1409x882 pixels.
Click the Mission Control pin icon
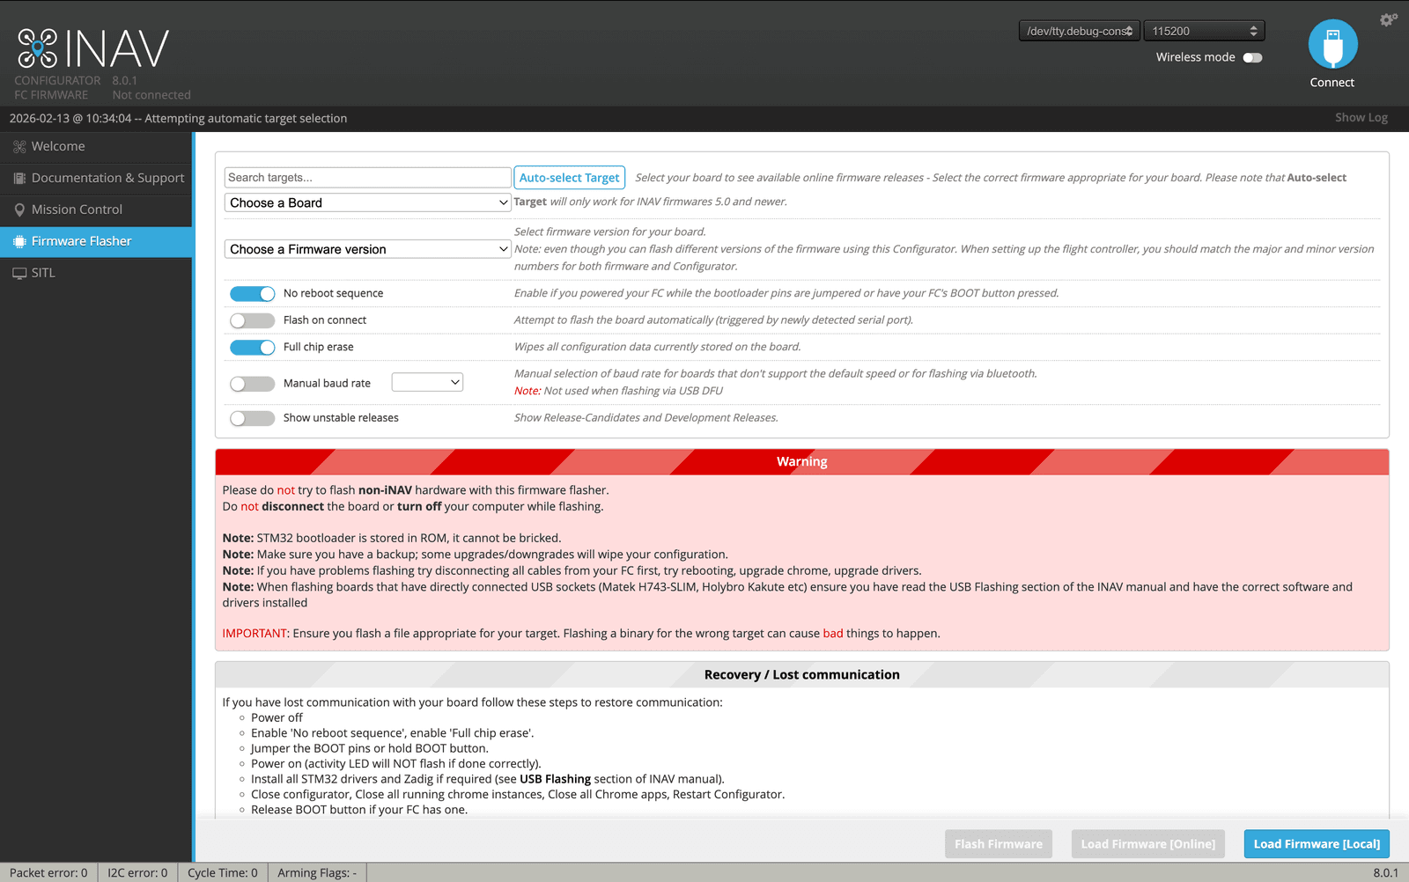[19, 210]
